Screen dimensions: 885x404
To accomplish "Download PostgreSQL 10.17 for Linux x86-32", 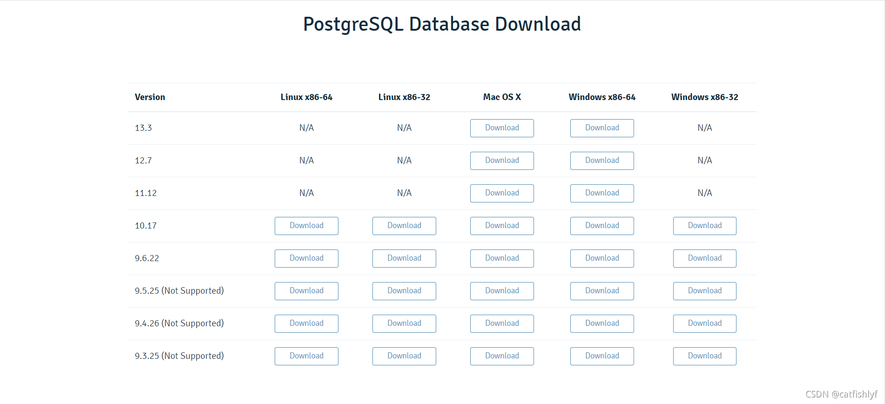I will point(404,226).
